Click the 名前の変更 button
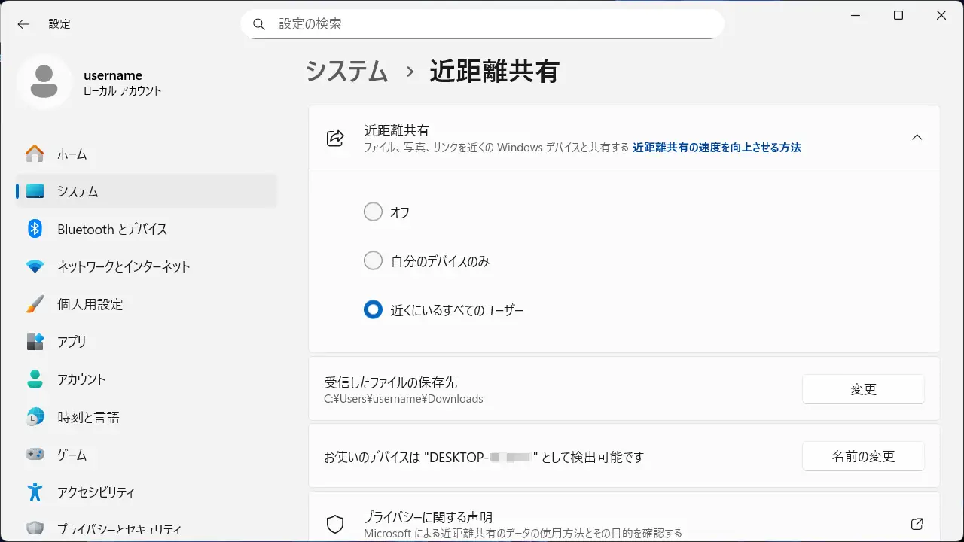Viewport: 964px width, 542px height. 863,456
